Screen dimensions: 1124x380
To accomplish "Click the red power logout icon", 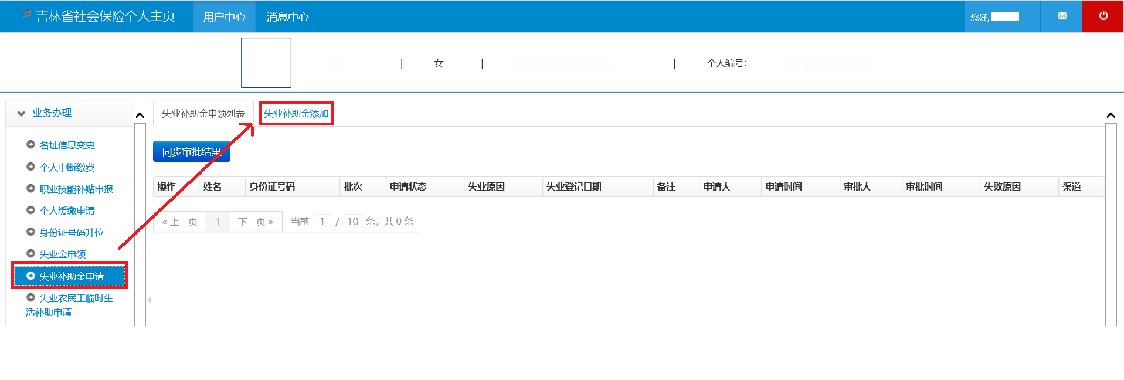I will click(x=1103, y=16).
